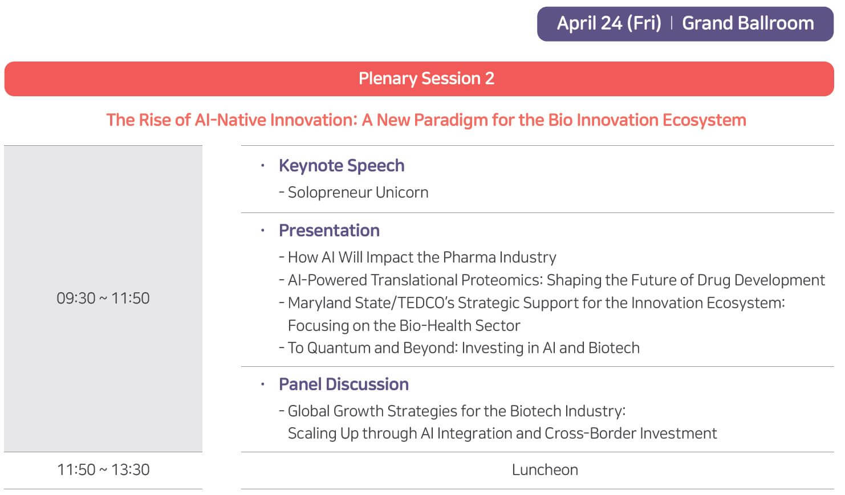
Task: Click the Presentation section heading
Action: click(x=329, y=231)
